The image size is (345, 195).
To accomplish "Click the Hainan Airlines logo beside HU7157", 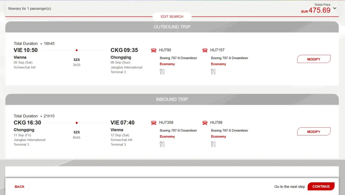I will click(x=205, y=50).
